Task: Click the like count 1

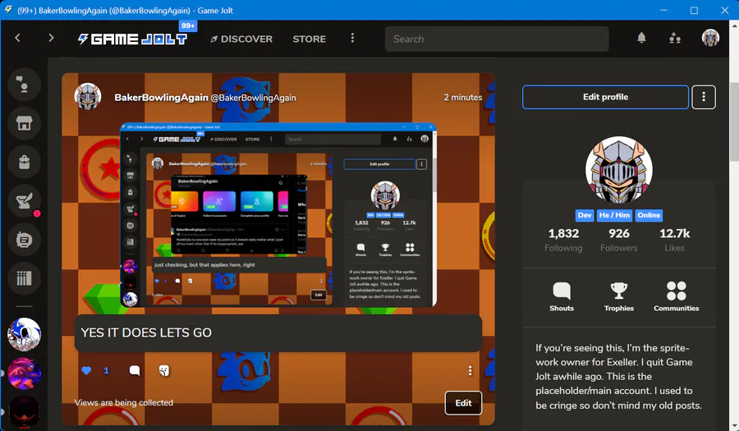Action: pyautogui.click(x=107, y=371)
